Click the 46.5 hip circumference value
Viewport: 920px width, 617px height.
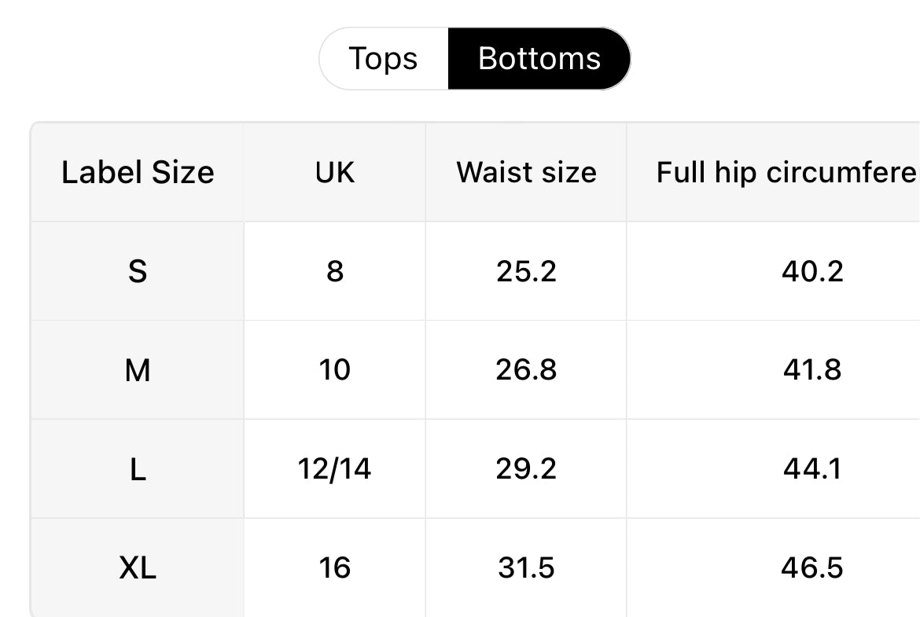point(812,567)
